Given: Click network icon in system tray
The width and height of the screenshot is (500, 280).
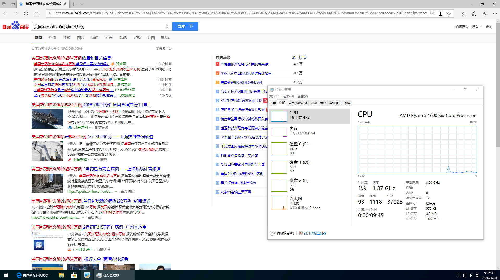Looking at the screenshot, I should tap(465, 275).
